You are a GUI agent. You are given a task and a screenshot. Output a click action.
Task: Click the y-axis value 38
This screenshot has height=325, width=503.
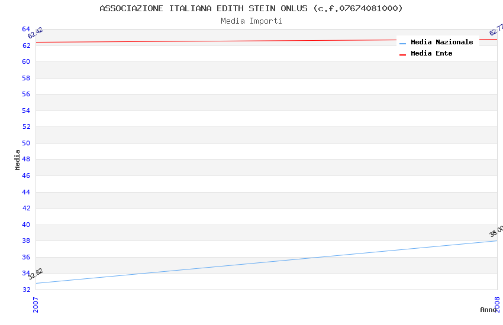26,240
